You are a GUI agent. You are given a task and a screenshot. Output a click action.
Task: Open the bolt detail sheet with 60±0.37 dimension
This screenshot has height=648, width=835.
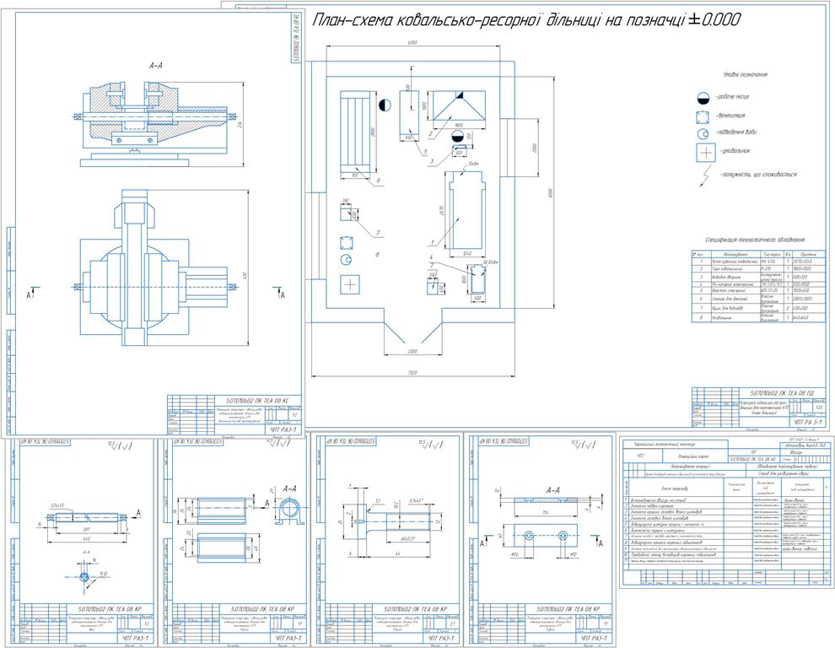coord(386,540)
